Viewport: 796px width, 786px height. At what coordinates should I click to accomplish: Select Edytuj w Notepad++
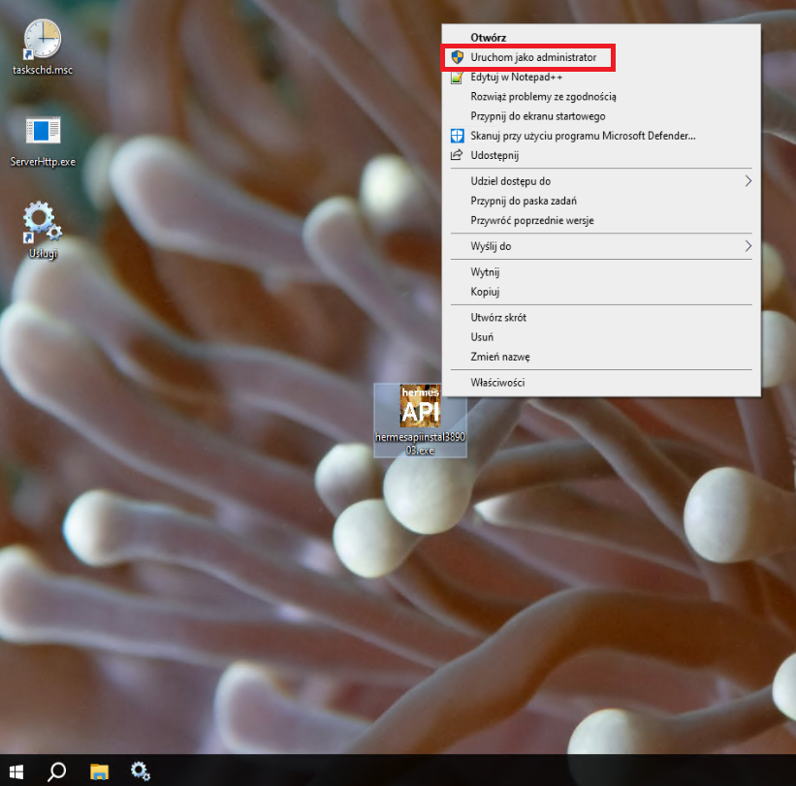pyautogui.click(x=517, y=78)
